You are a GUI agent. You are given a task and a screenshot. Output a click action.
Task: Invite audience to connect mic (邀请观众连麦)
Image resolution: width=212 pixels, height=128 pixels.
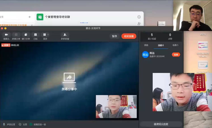tap(161, 124)
